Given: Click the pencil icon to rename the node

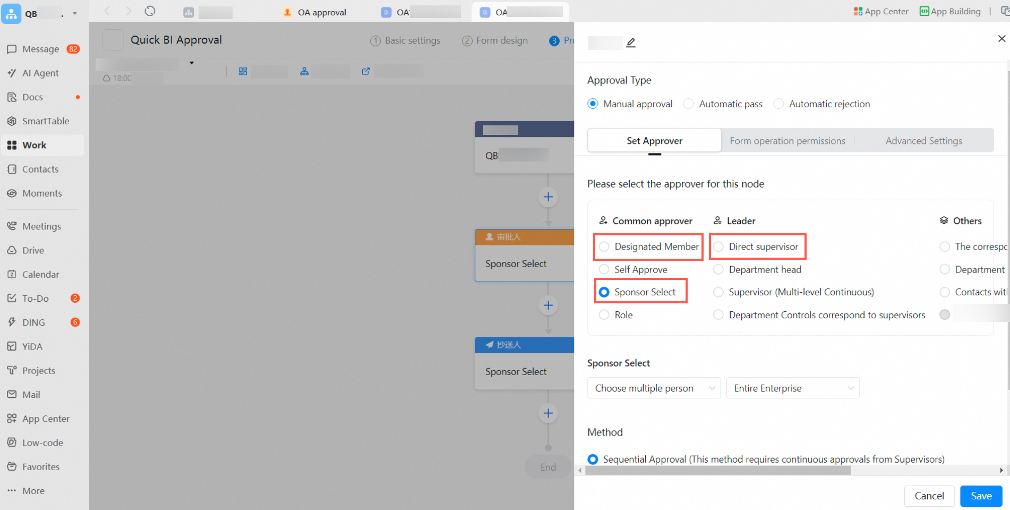Looking at the screenshot, I should coord(631,42).
